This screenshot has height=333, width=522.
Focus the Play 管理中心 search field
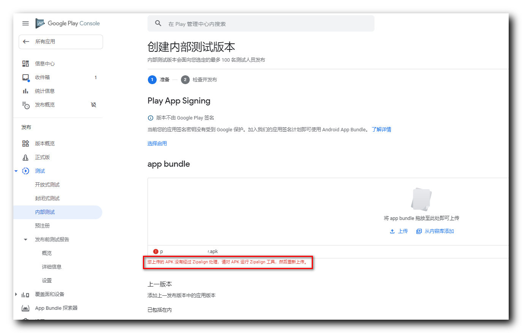tap(261, 24)
